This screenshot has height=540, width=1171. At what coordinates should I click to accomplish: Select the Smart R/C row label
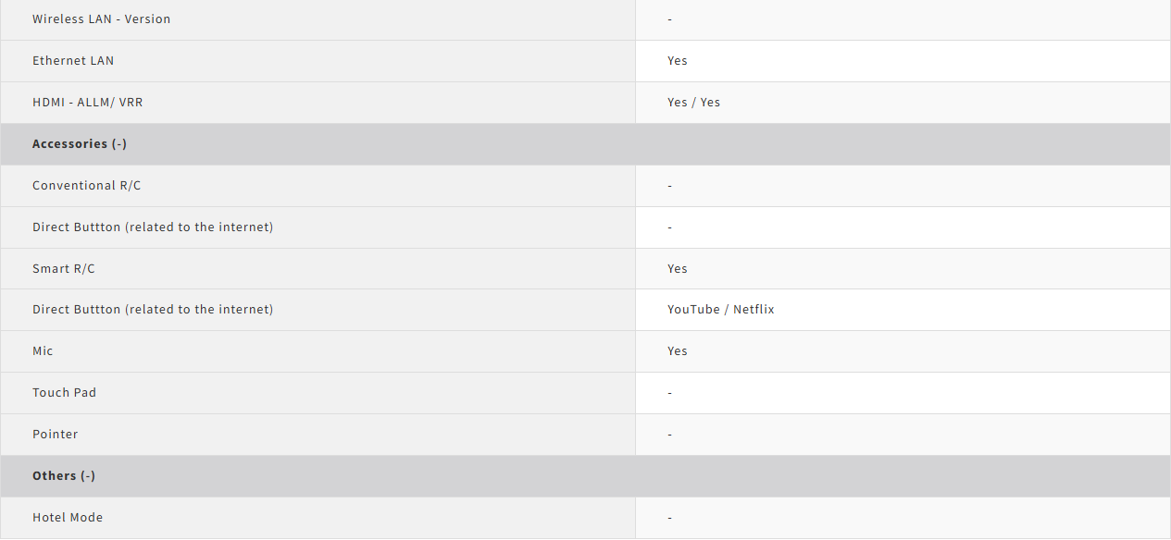(64, 269)
